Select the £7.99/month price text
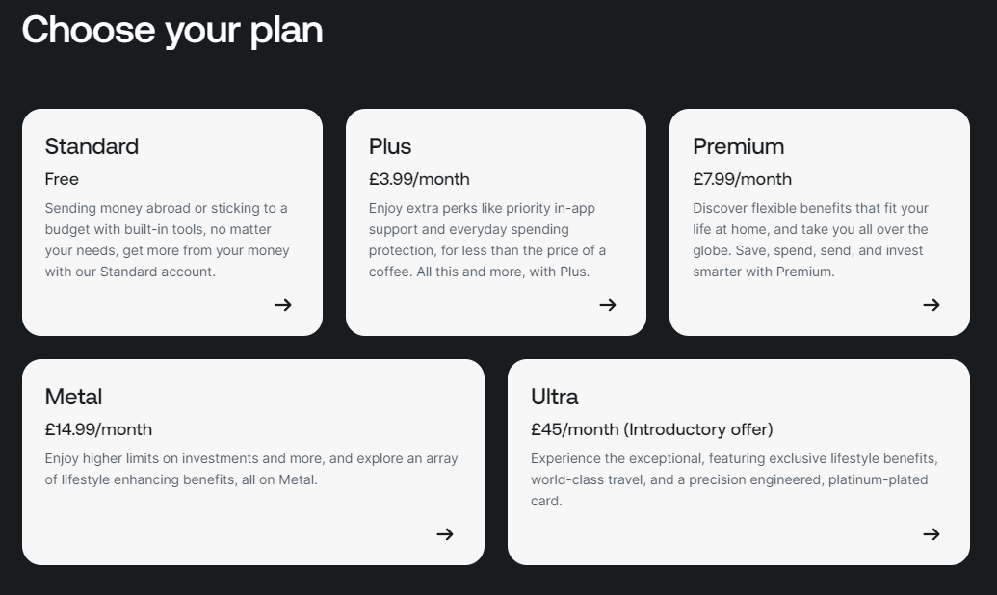Image resolution: width=997 pixels, height=595 pixels. [742, 179]
